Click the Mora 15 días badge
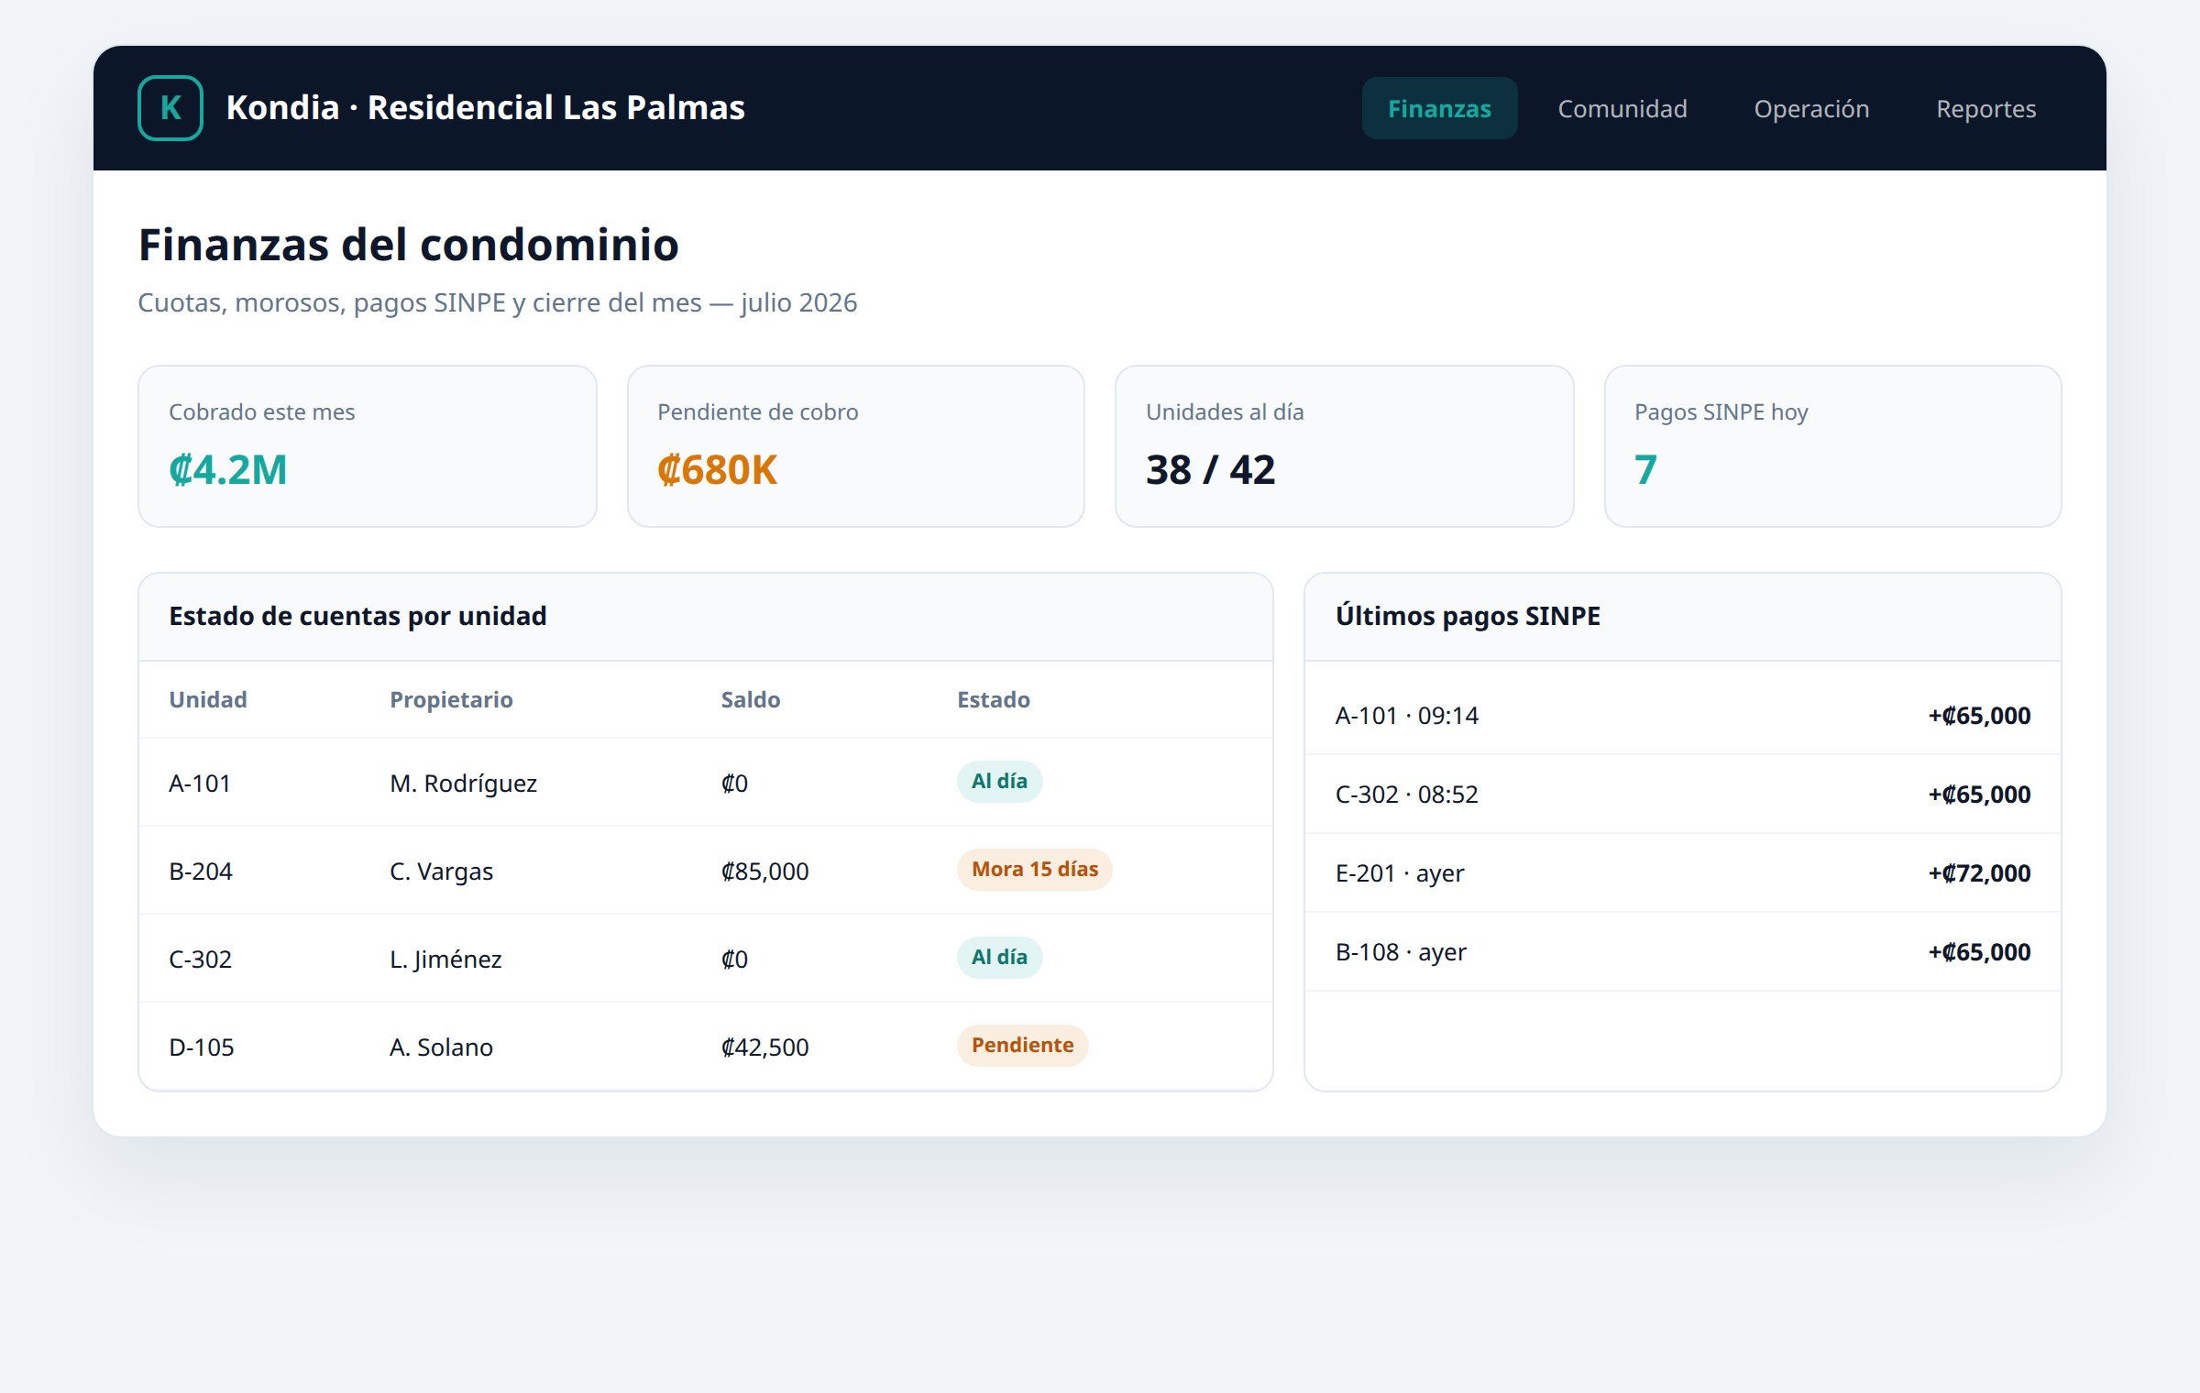Viewport: 2200px width, 1393px height. point(1035,870)
